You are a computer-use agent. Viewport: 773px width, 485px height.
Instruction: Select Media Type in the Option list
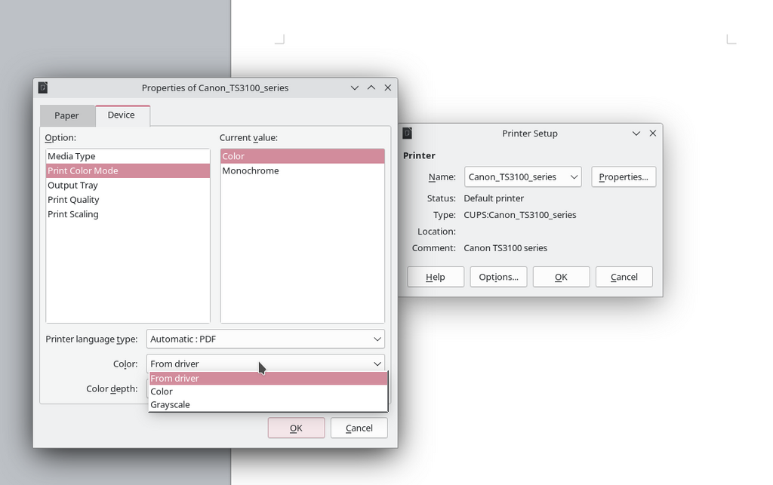(72, 156)
